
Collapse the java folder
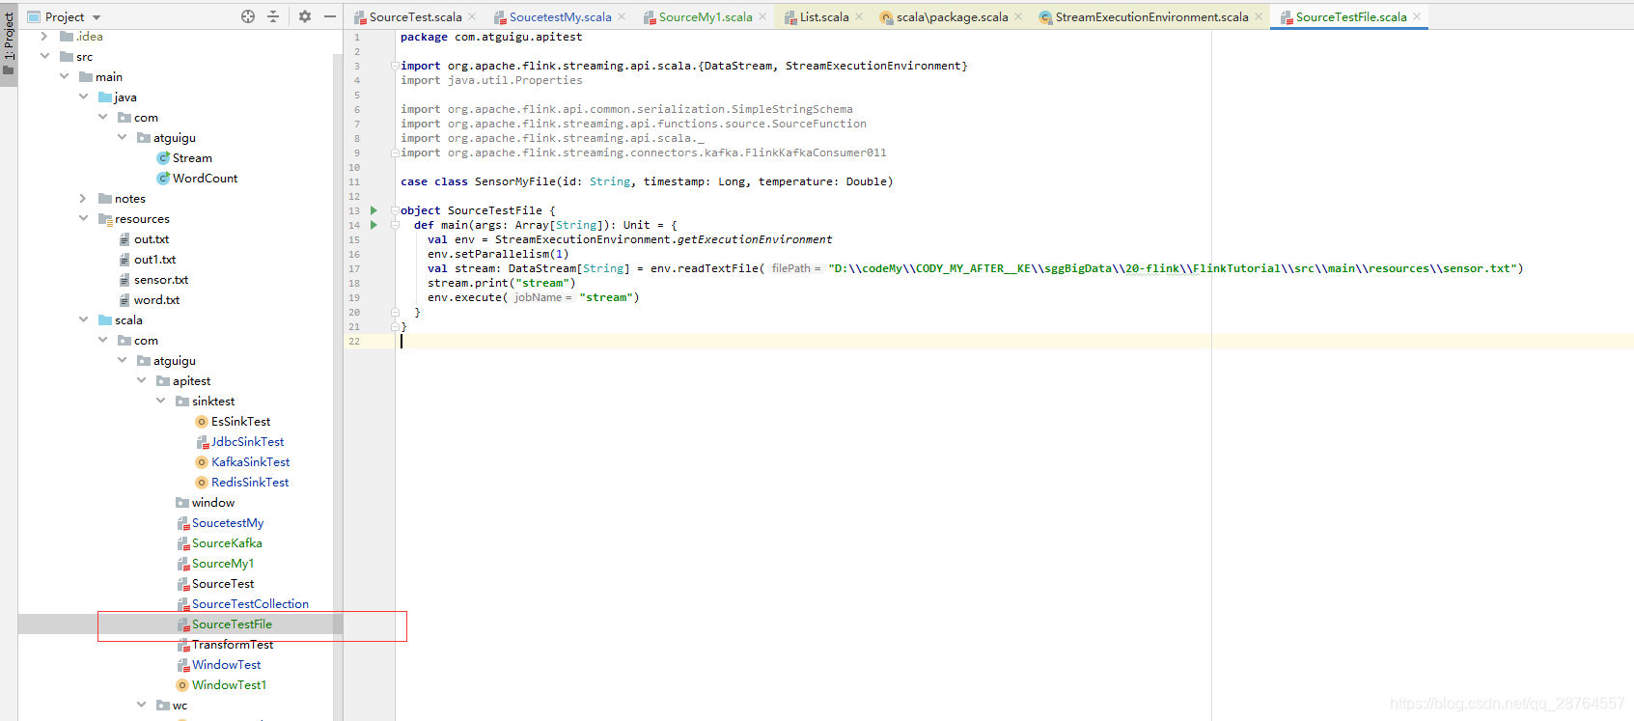(x=83, y=97)
